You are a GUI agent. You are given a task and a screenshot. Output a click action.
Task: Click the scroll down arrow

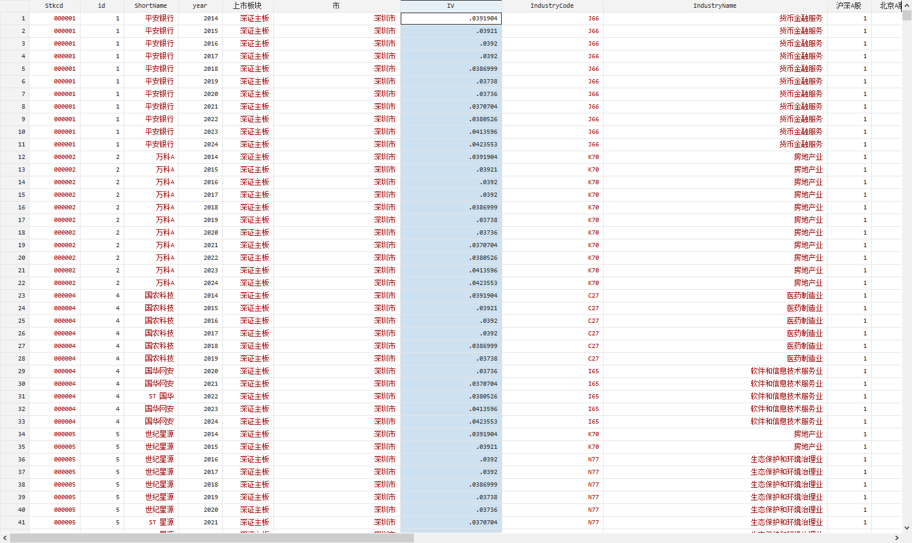pyautogui.click(x=907, y=528)
